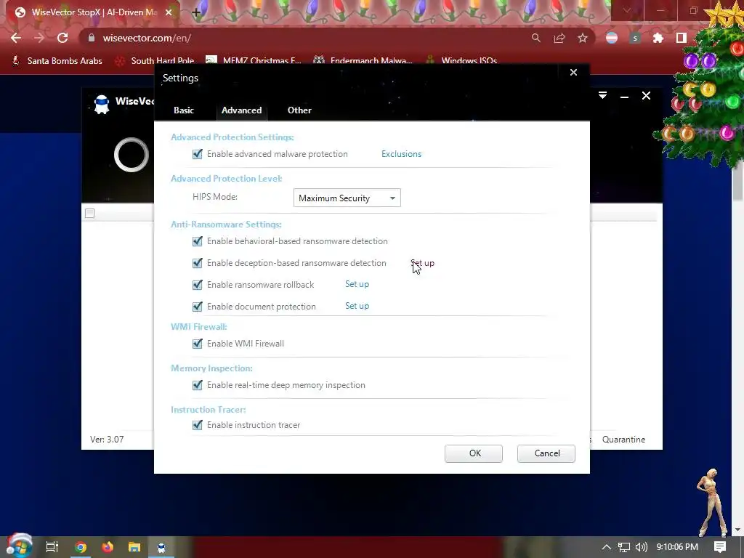Open a new browser tab
The image size is (744, 558).
click(x=196, y=13)
